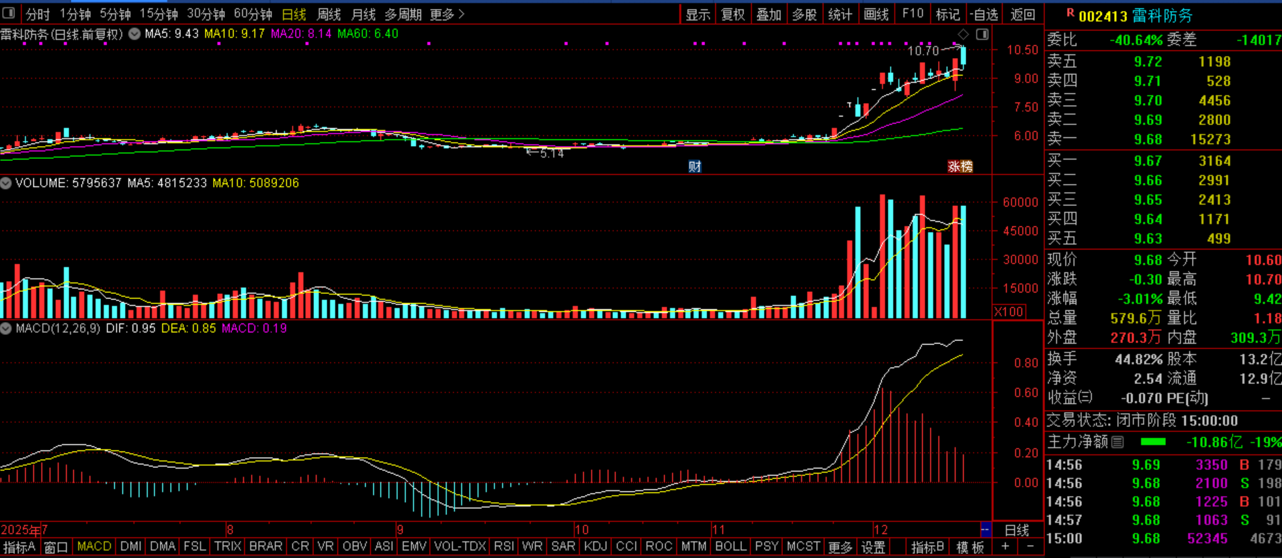
Task: Click the 5.14 low price label on chart
Action: click(x=552, y=153)
